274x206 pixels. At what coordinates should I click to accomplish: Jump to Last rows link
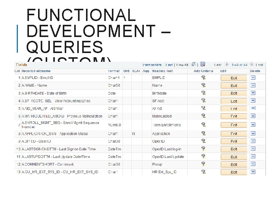259,65
